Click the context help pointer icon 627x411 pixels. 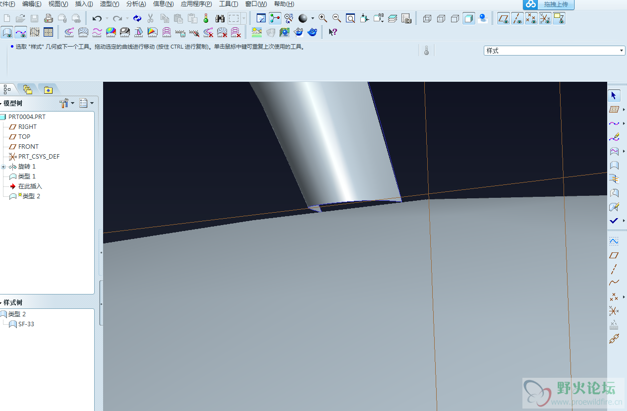[333, 32]
